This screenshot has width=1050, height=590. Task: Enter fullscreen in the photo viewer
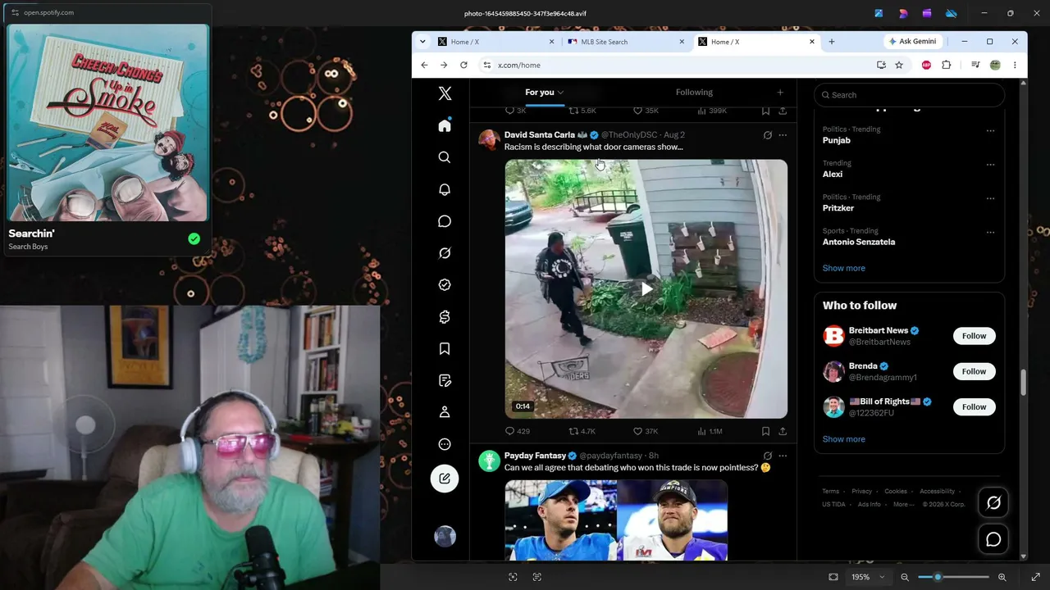coord(1036,577)
